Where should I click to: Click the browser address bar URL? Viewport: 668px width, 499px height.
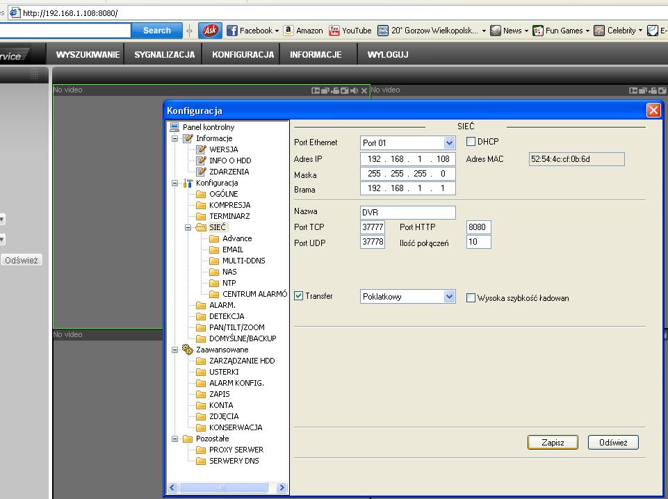[70, 13]
